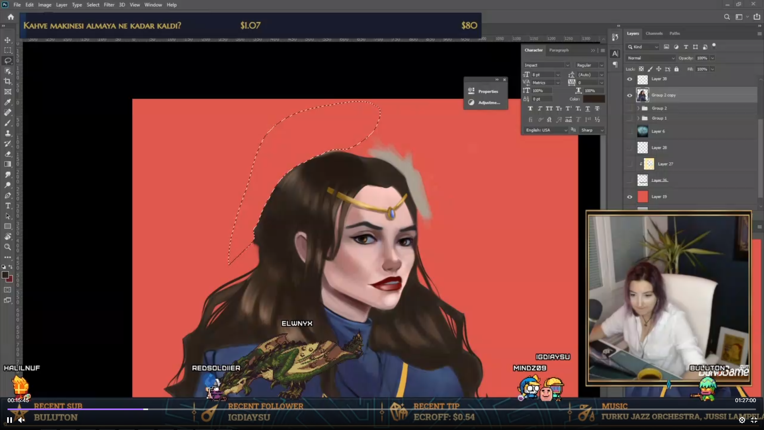
Task: Select the Brush tool
Action: [8, 123]
